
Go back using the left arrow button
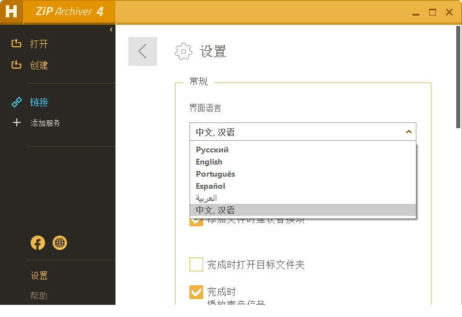pyautogui.click(x=143, y=51)
